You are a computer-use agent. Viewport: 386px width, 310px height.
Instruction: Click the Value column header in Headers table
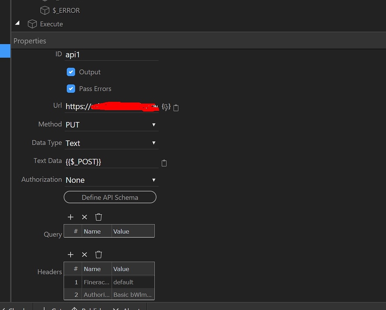click(x=133, y=269)
